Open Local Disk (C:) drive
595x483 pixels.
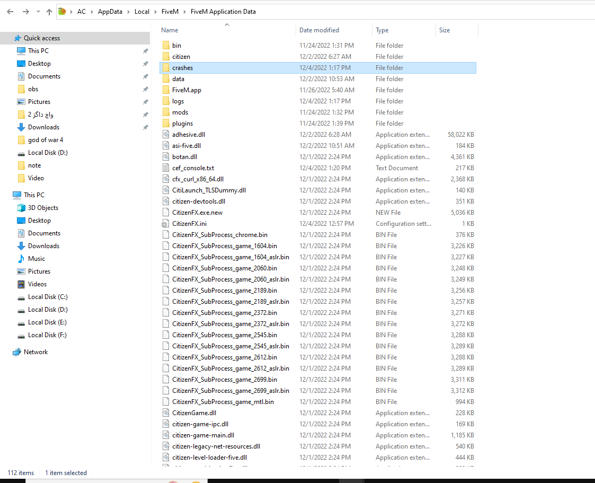[x=48, y=296]
